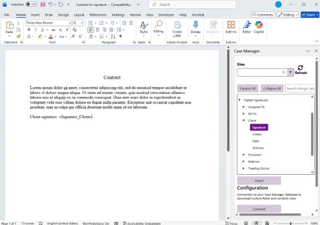
Task: Click the Paste clipboard icon
Action: pyautogui.click(x=9, y=25)
